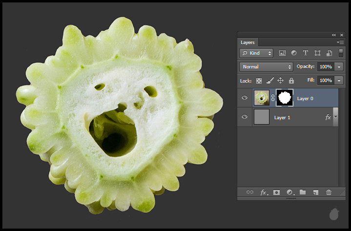Click the delete layer trash icon
The width and height of the screenshot is (351, 231).
(x=329, y=192)
